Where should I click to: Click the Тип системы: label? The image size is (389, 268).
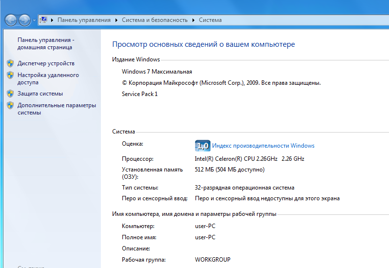[140, 188]
